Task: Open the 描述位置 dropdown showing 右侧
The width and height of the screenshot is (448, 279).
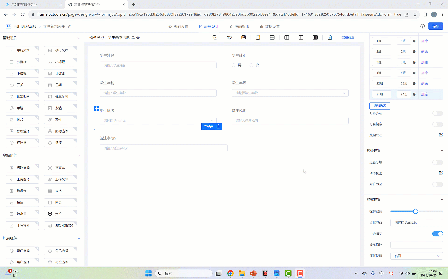Action: point(416,256)
